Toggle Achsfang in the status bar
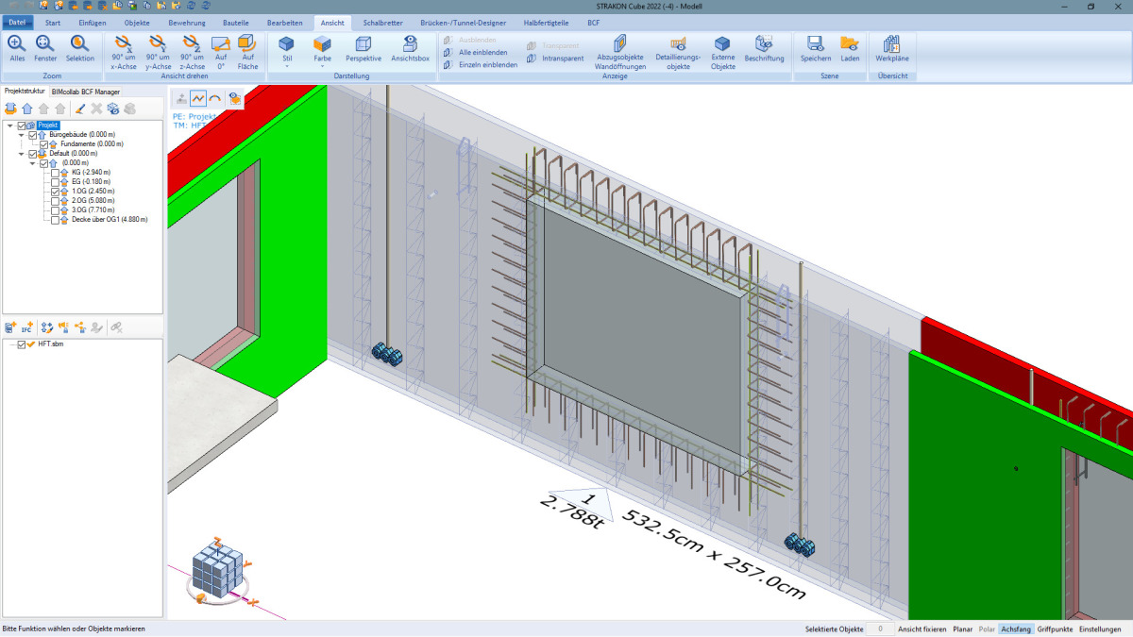This screenshot has height=637, width=1133. (1015, 629)
